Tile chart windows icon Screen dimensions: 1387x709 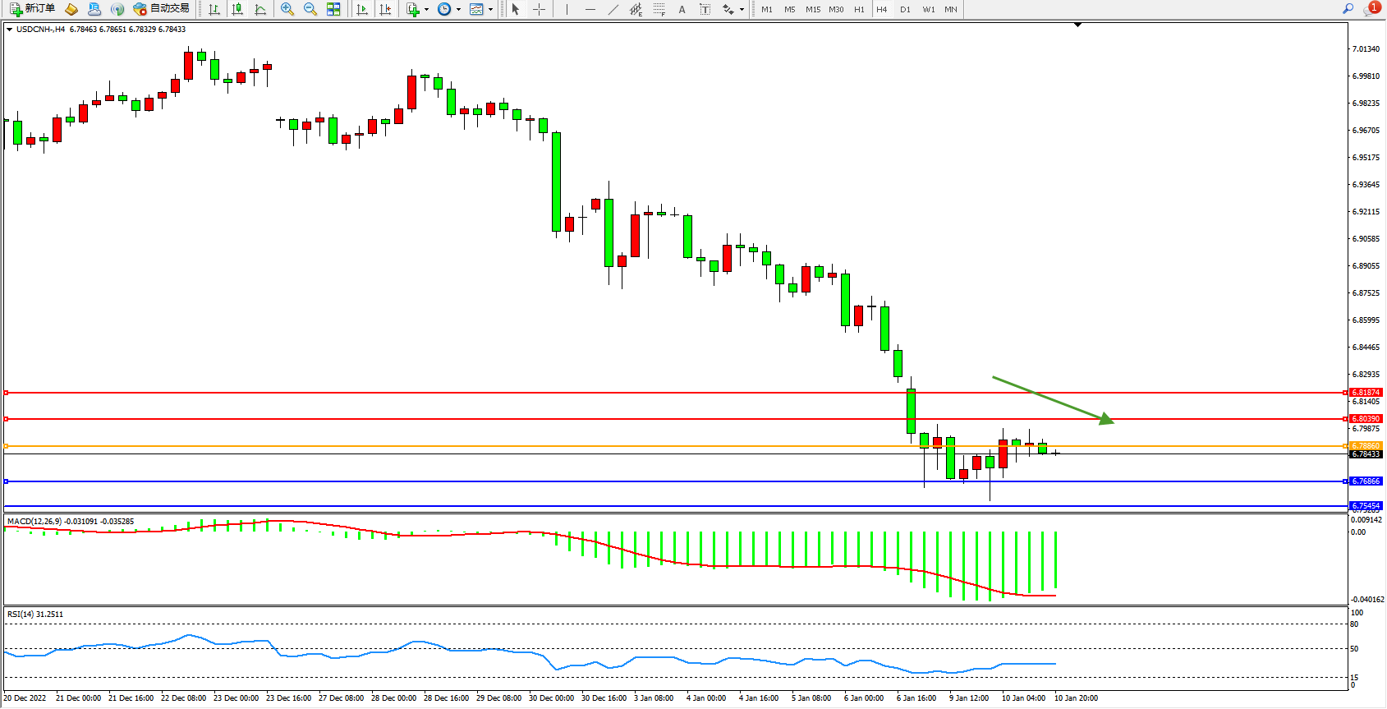pos(333,9)
